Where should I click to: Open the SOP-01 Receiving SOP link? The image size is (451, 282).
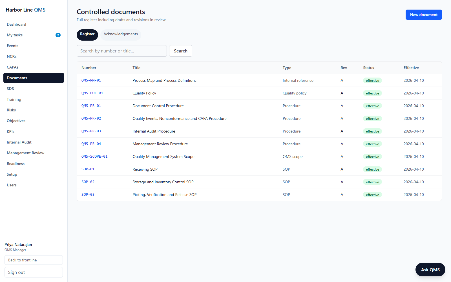tap(88, 169)
